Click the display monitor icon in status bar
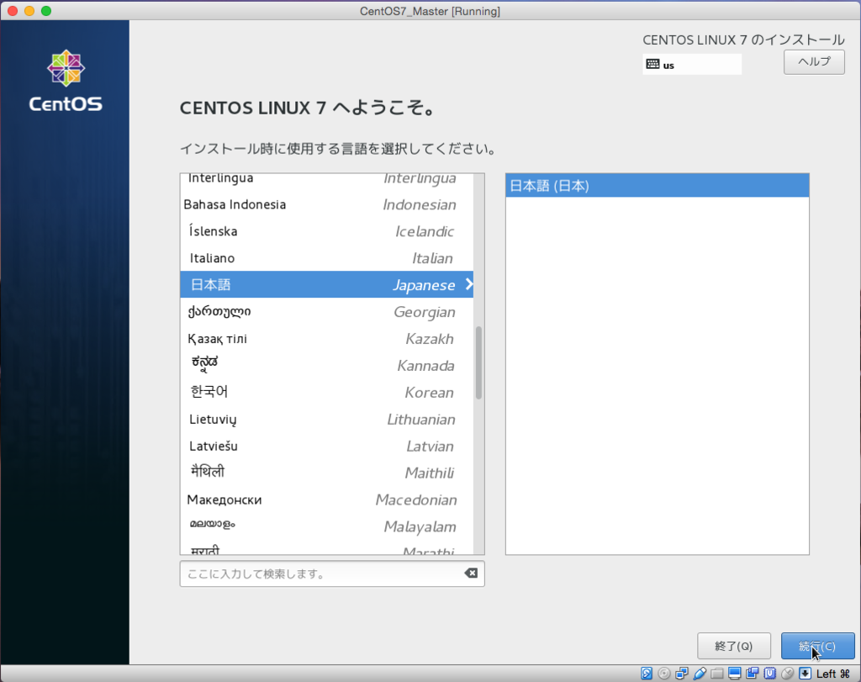This screenshot has width=861, height=682. pyautogui.click(x=735, y=674)
